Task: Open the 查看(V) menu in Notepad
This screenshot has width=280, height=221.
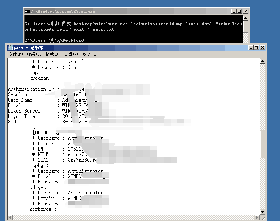Action: 71,54
